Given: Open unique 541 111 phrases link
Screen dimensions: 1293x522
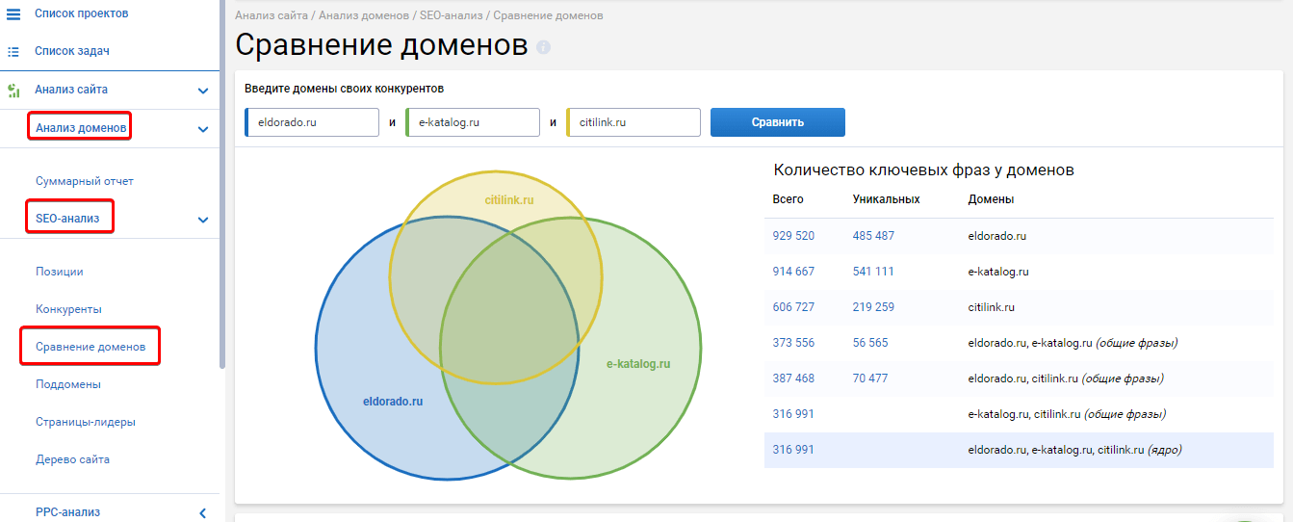Looking at the screenshot, I should click(x=873, y=272).
